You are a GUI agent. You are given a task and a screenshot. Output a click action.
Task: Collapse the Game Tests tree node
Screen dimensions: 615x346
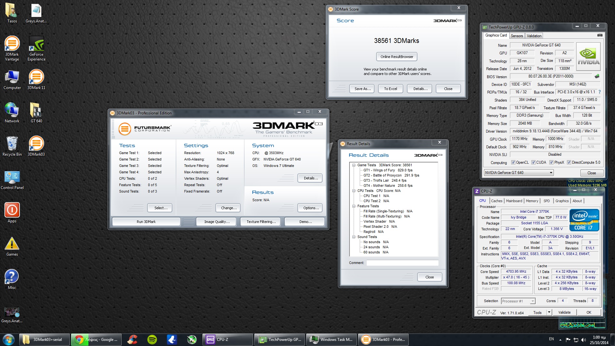(354, 165)
